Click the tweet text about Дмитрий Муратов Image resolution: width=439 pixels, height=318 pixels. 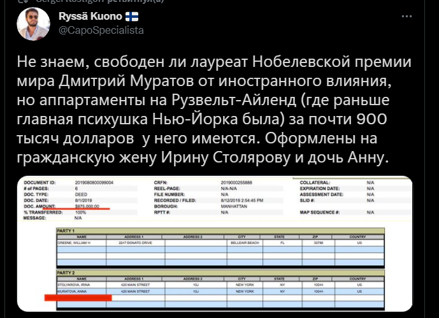coord(214,110)
